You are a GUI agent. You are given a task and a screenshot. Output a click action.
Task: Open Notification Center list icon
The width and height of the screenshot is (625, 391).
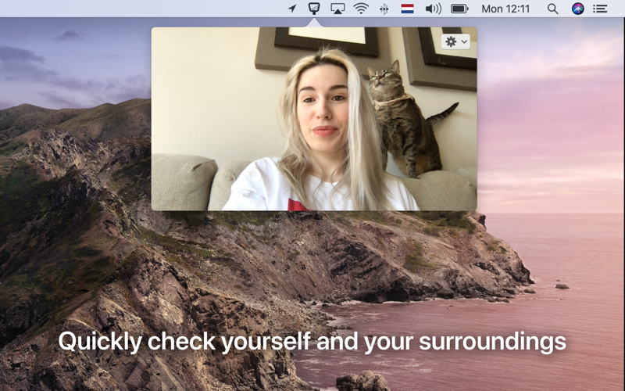(600, 9)
